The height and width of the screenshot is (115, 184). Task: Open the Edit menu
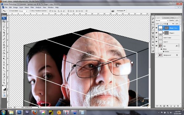coord(10,7)
